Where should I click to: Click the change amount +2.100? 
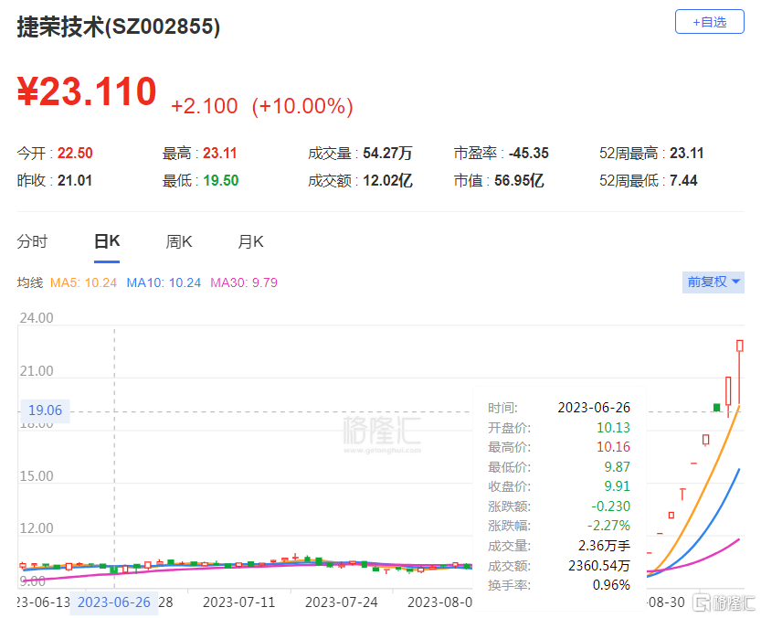(205, 106)
